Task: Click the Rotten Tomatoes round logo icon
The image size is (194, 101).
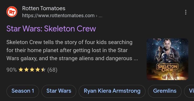Action: click(x=12, y=12)
